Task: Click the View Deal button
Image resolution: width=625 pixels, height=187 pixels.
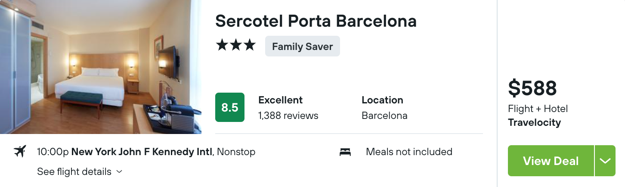Action: coord(551,161)
